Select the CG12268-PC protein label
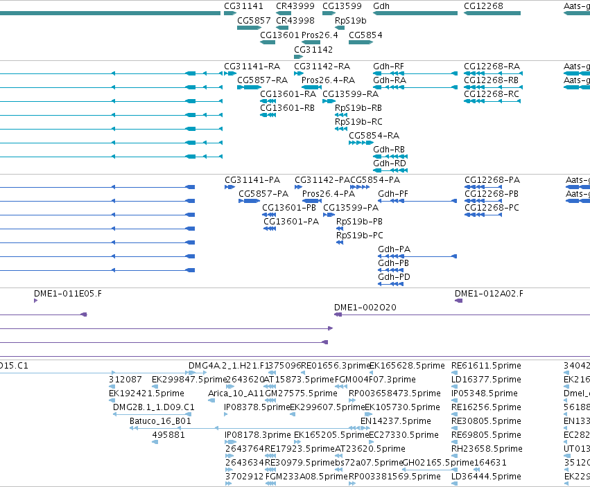The width and height of the screenshot is (590, 487). click(x=492, y=208)
